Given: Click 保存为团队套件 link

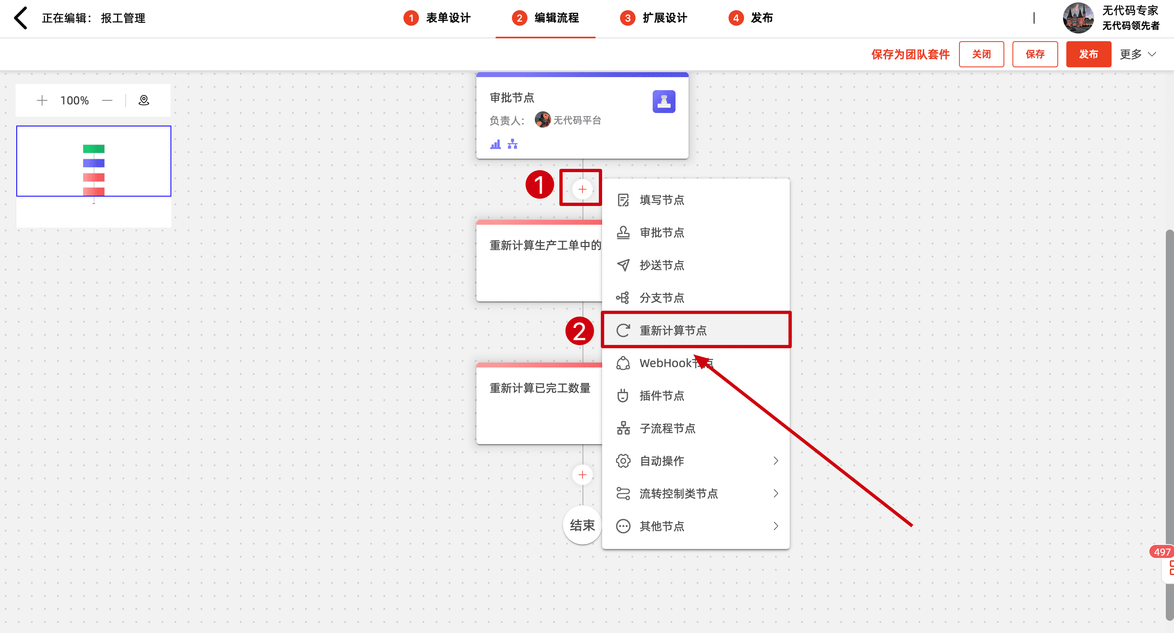Looking at the screenshot, I should click(x=910, y=54).
